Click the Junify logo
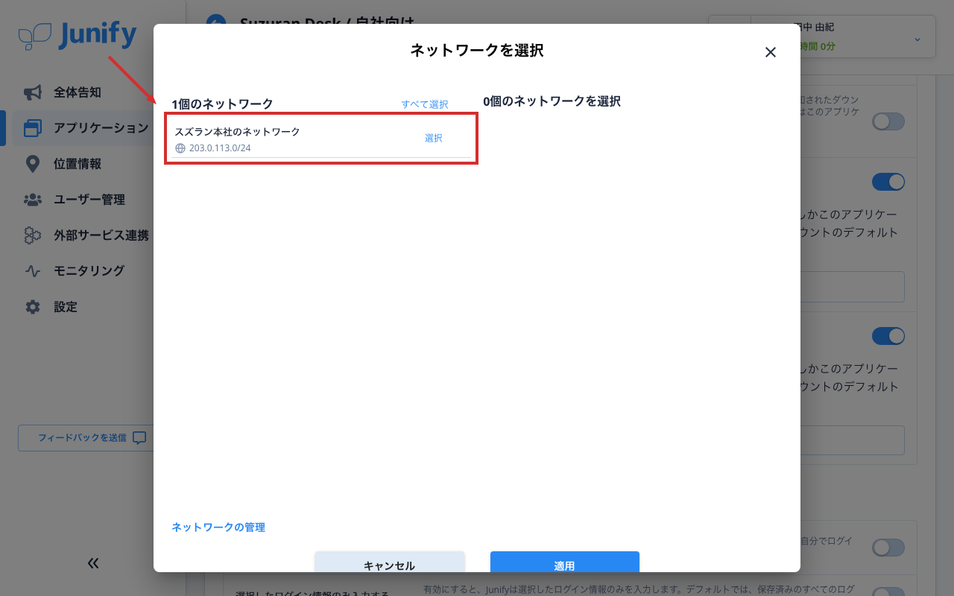This screenshot has width=954, height=596. (78, 35)
